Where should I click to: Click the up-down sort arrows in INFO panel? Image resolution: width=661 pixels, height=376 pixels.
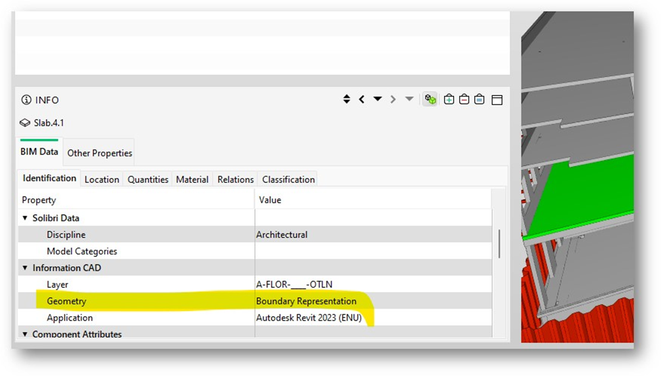(346, 99)
